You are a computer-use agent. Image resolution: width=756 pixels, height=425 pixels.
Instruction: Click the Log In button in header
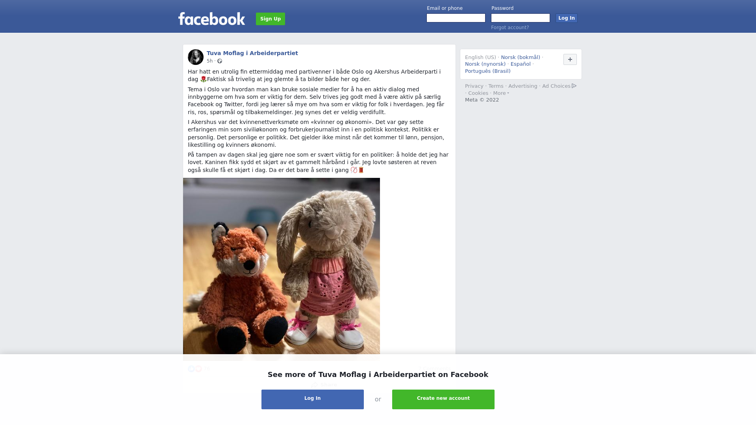point(567,18)
